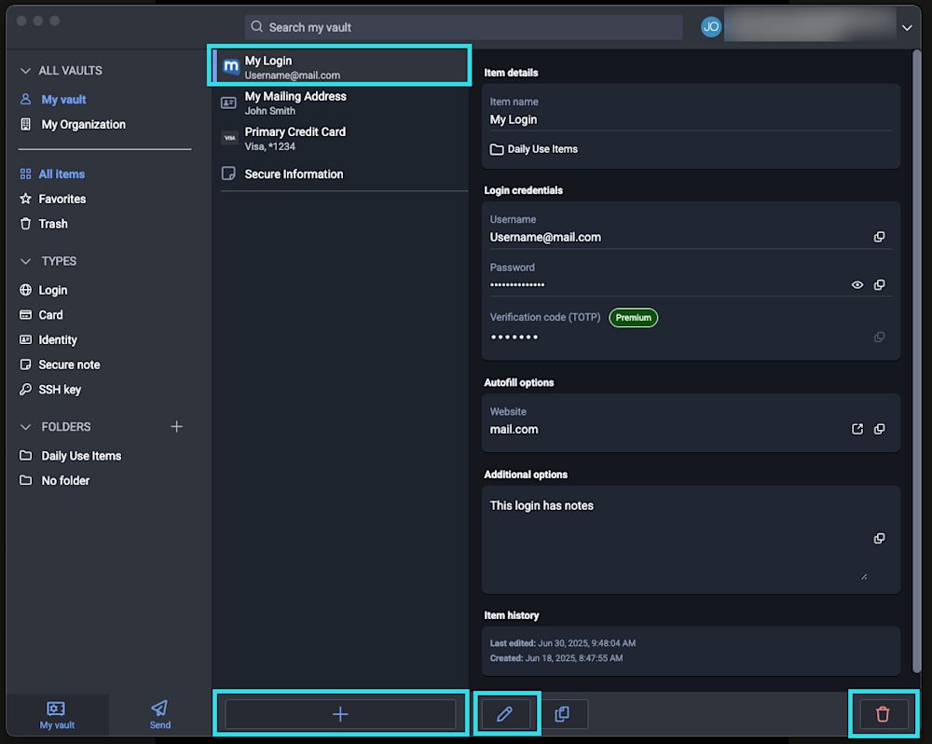Click the JO account avatar

point(711,27)
